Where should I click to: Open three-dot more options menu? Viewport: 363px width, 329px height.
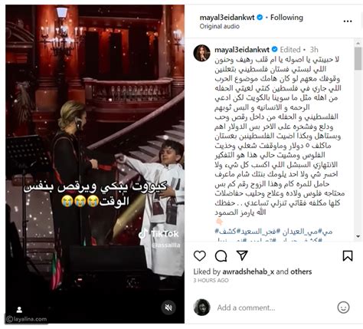[x=348, y=21]
